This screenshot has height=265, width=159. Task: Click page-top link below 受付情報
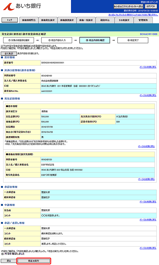coord(148,67)
